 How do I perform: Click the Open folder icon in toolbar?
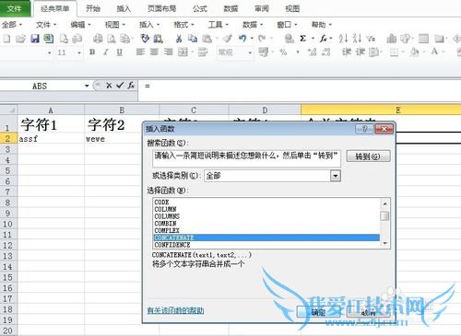[20, 39]
